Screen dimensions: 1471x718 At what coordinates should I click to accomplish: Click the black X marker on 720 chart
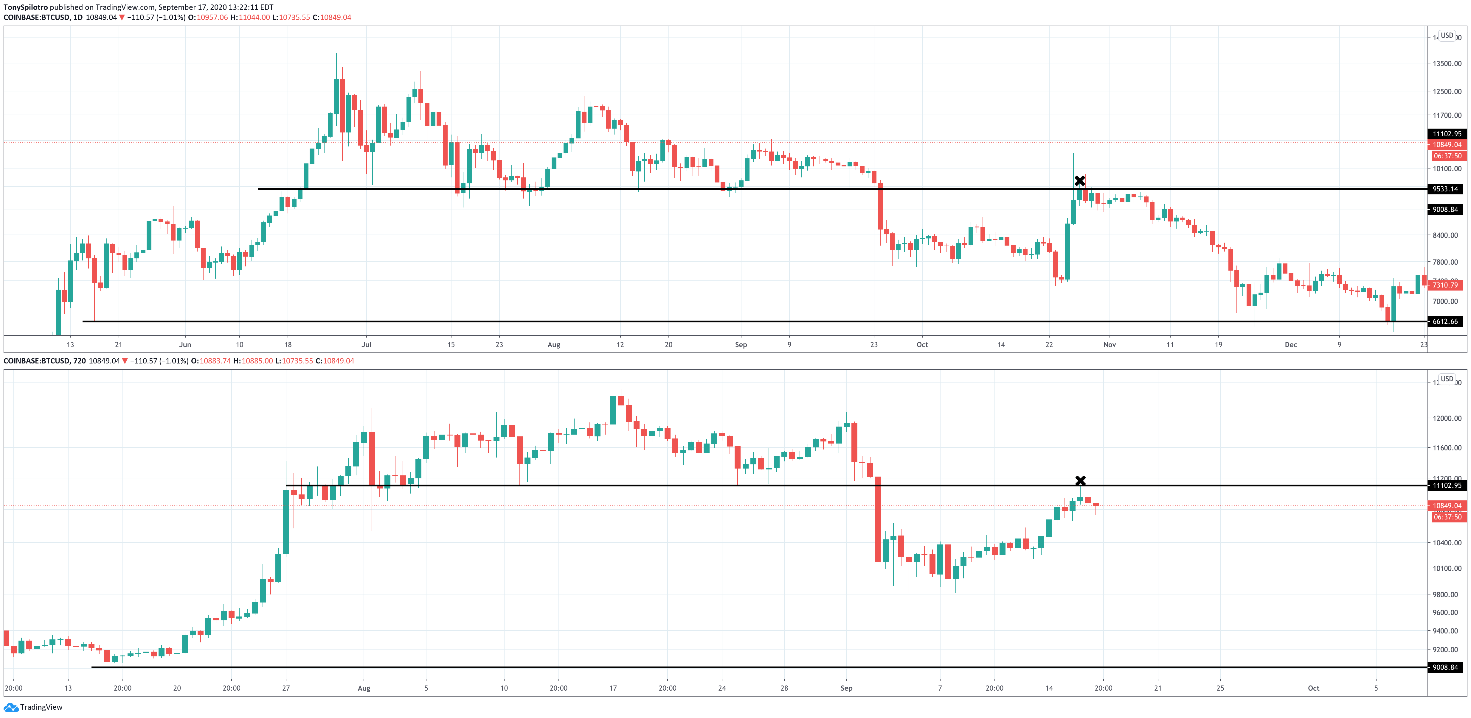(1080, 481)
